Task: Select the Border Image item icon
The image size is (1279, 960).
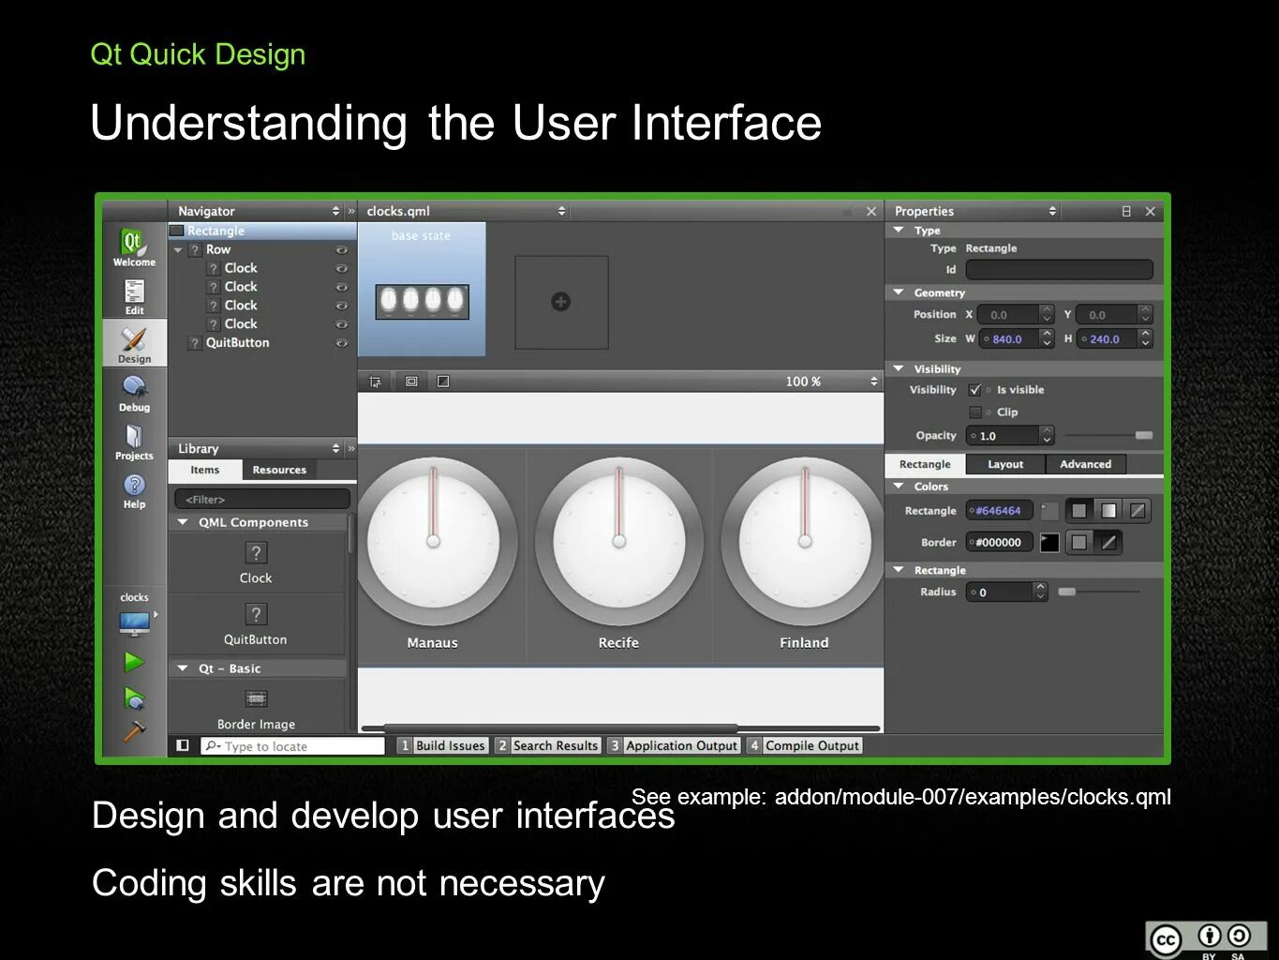Action: click(x=256, y=698)
